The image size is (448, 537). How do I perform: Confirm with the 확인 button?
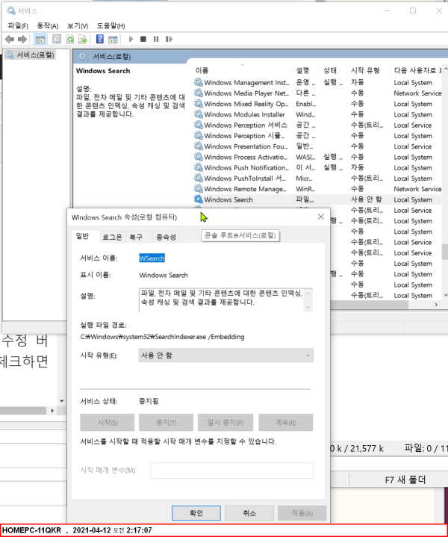(x=196, y=513)
